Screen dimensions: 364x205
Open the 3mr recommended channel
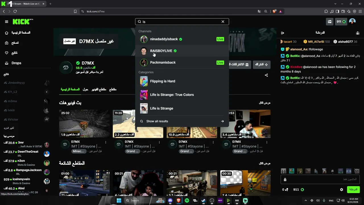point(26,144)
